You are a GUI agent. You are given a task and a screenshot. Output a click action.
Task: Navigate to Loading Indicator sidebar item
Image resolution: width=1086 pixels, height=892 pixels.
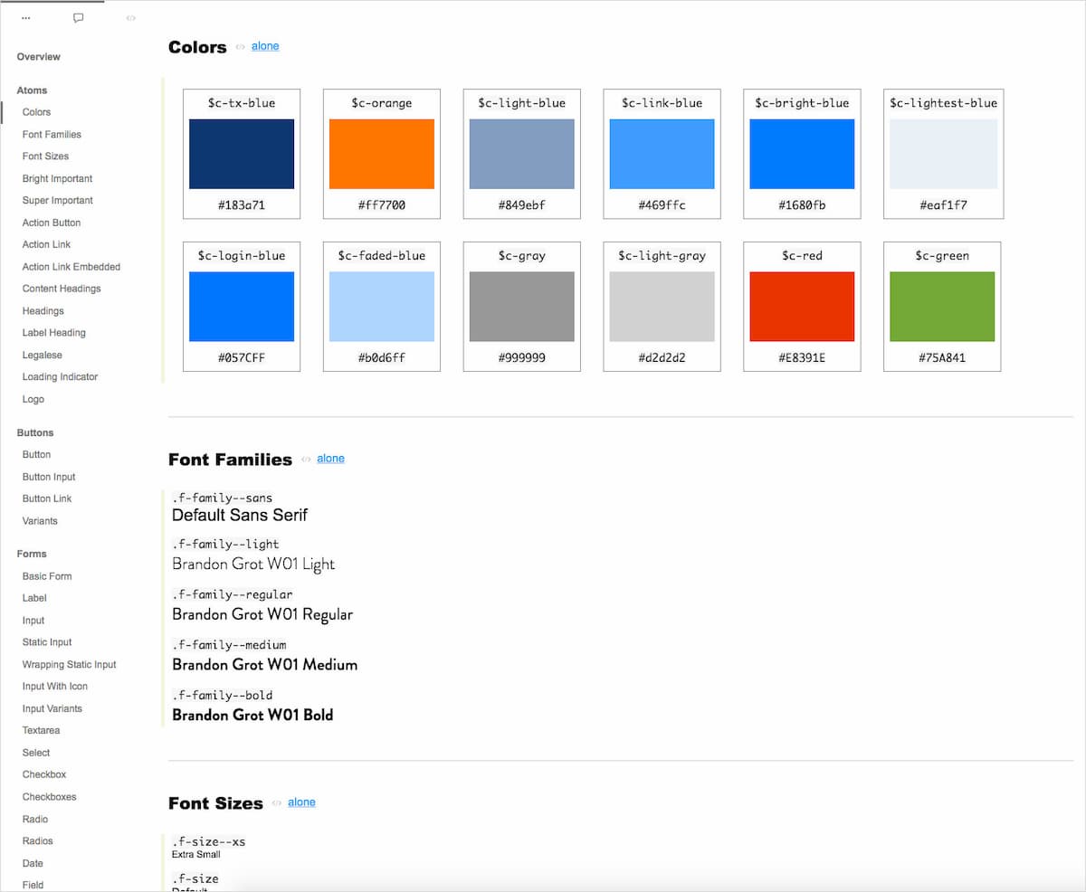[x=60, y=377]
